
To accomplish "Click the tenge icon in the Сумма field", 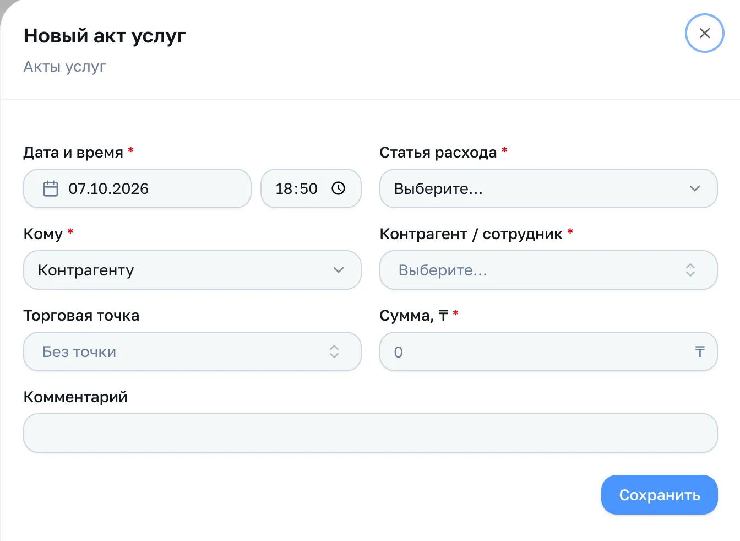I will (x=700, y=351).
